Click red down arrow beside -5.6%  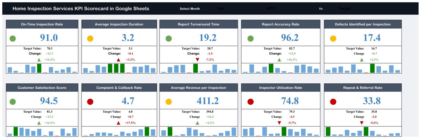(362, 123)
